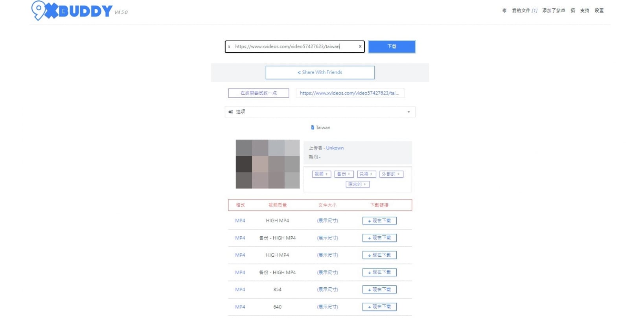Expand the 视频 + filter tag
This screenshot has width=629, height=318.
click(321, 174)
